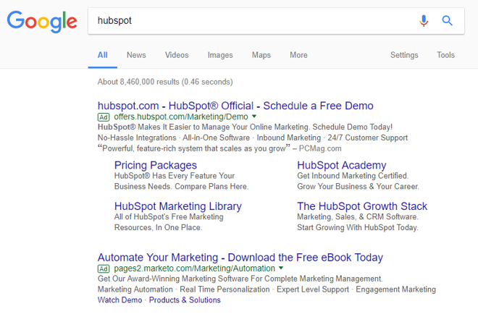Open the hubspot.com Schedule a Free Demo ad
This screenshot has width=478, height=317.
(235, 106)
